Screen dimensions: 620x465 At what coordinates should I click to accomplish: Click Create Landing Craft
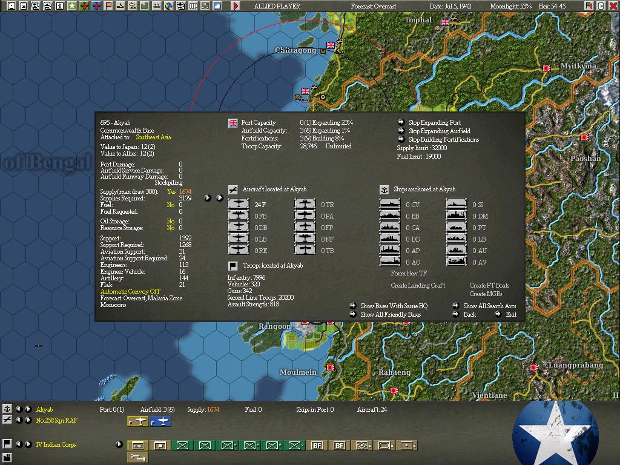click(418, 285)
